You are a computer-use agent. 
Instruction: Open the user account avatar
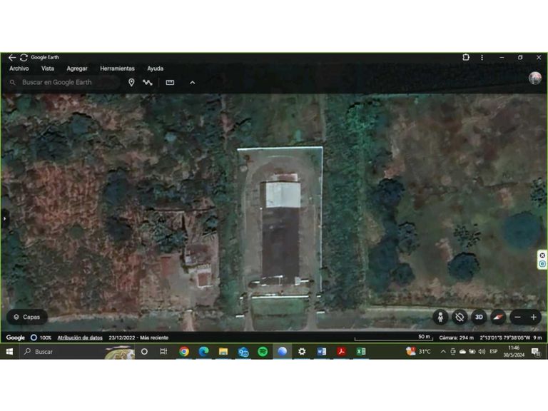point(535,78)
